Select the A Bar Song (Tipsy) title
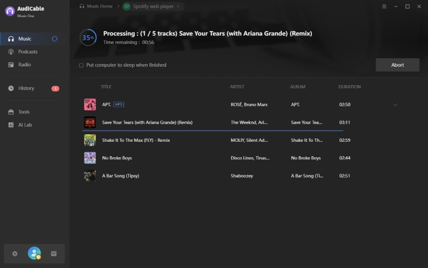Viewport: 428px width, 268px height. [x=121, y=176]
